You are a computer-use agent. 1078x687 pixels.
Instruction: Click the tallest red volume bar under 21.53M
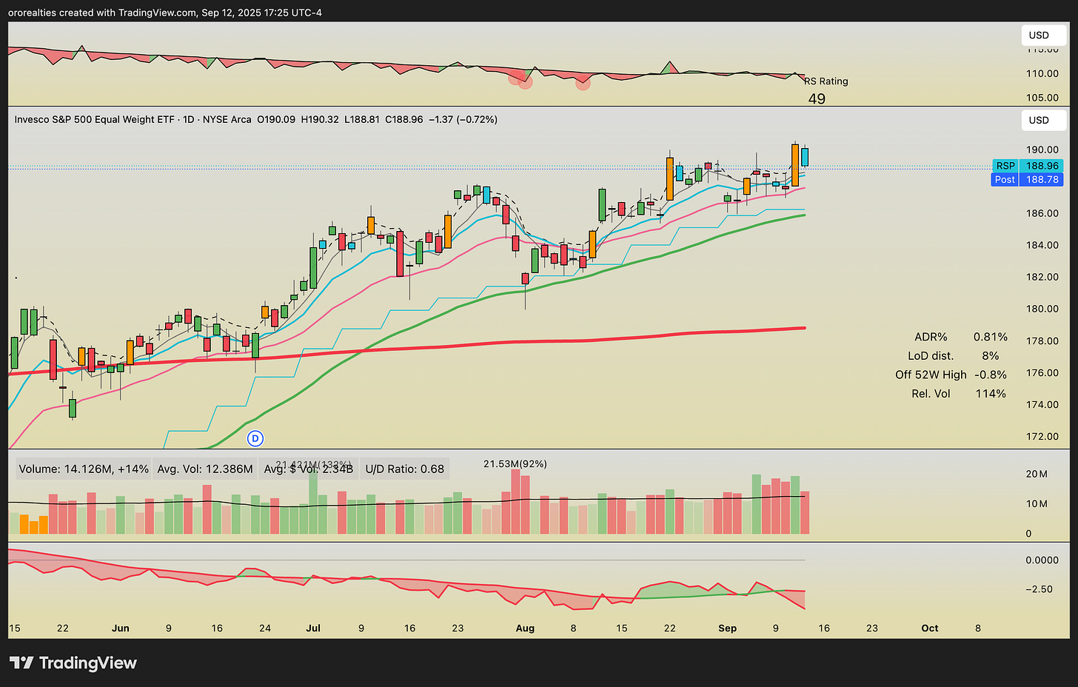click(516, 502)
